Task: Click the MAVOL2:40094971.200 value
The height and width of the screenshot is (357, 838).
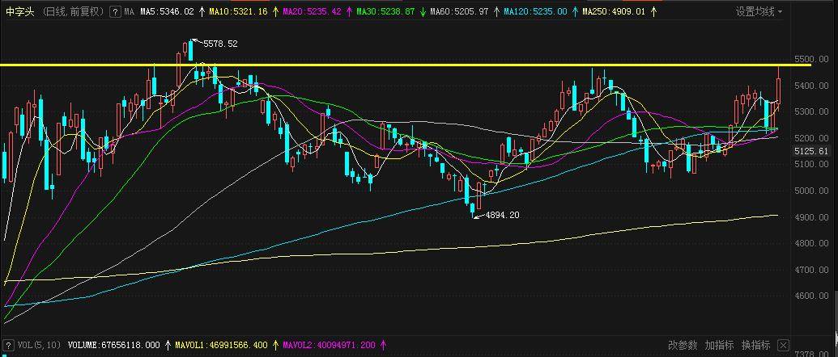Action: pyautogui.click(x=330, y=345)
